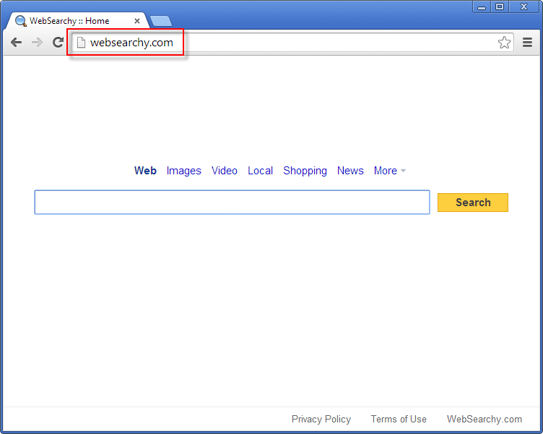Maximize the browser window
Viewport: 543px width, 434px height.
[500, 7]
